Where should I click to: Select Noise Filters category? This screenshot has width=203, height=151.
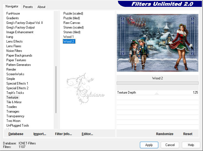click(x=14, y=51)
